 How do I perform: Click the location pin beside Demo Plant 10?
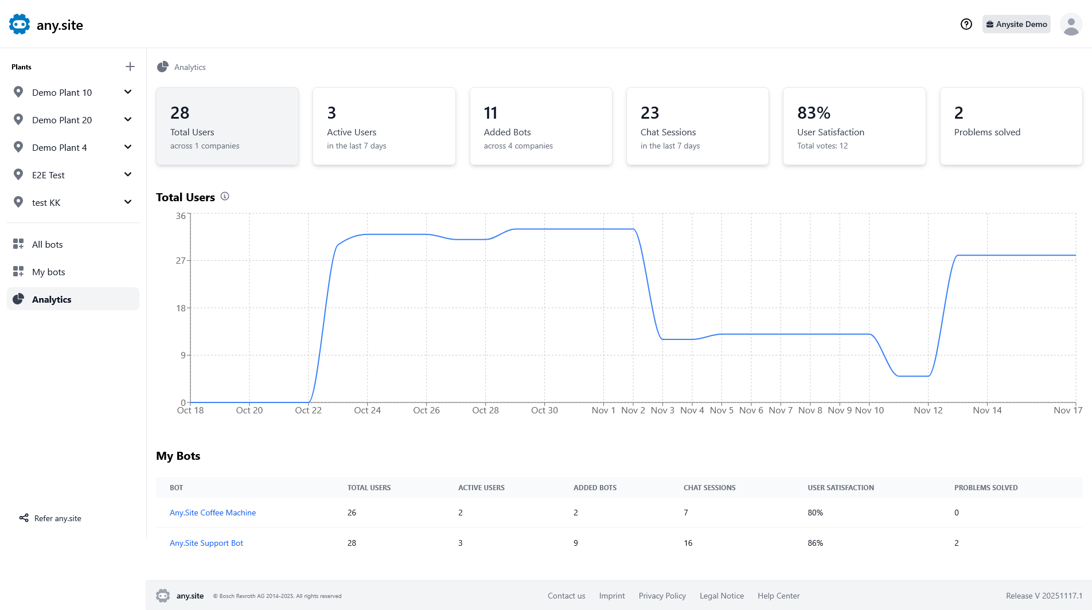coord(18,92)
